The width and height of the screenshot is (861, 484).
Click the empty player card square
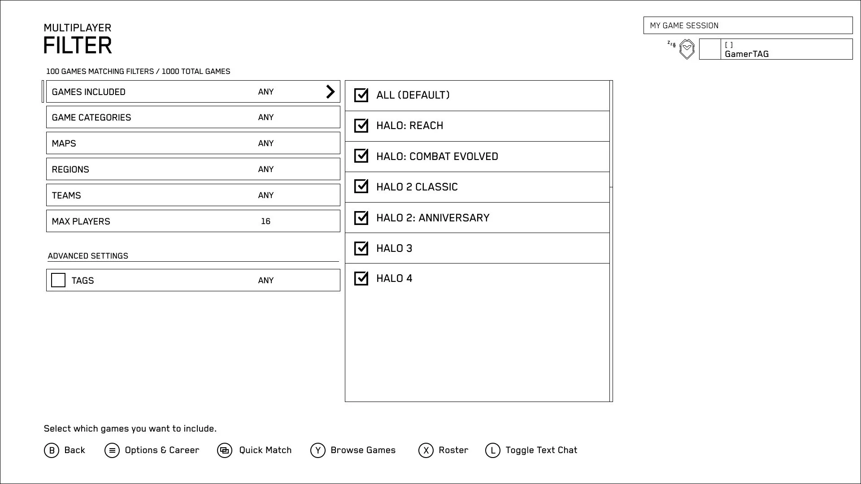[x=710, y=49]
